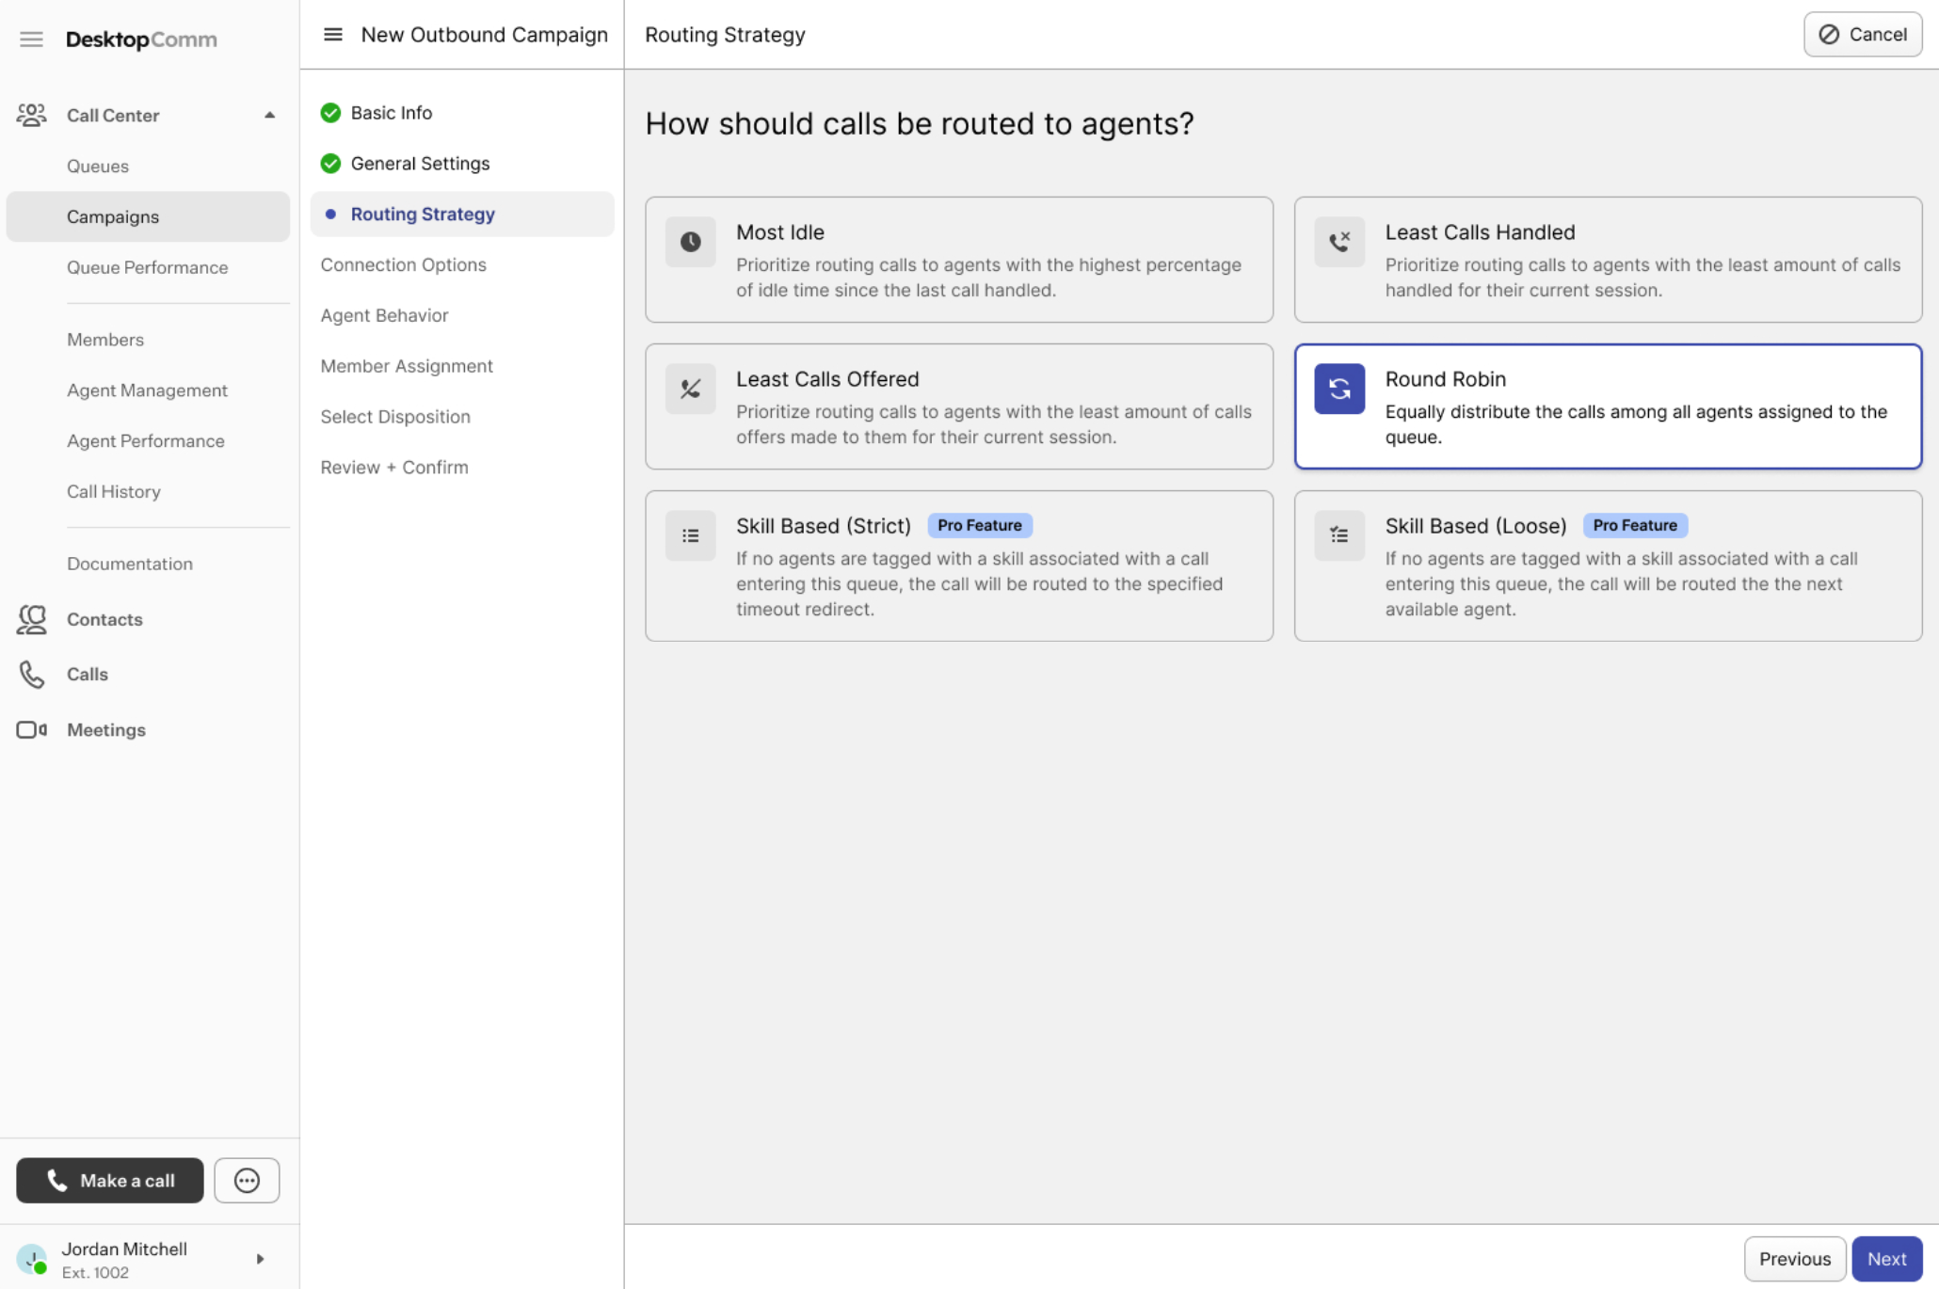Expand Jordan Mitchell user menu arrow
1939x1289 pixels.
(x=260, y=1259)
